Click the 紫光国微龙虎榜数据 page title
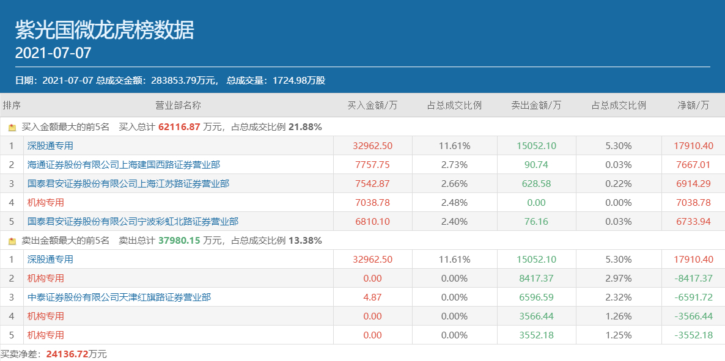The height and width of the screenshot is (361, 725). pyautogui.click(x=105, y=30)
